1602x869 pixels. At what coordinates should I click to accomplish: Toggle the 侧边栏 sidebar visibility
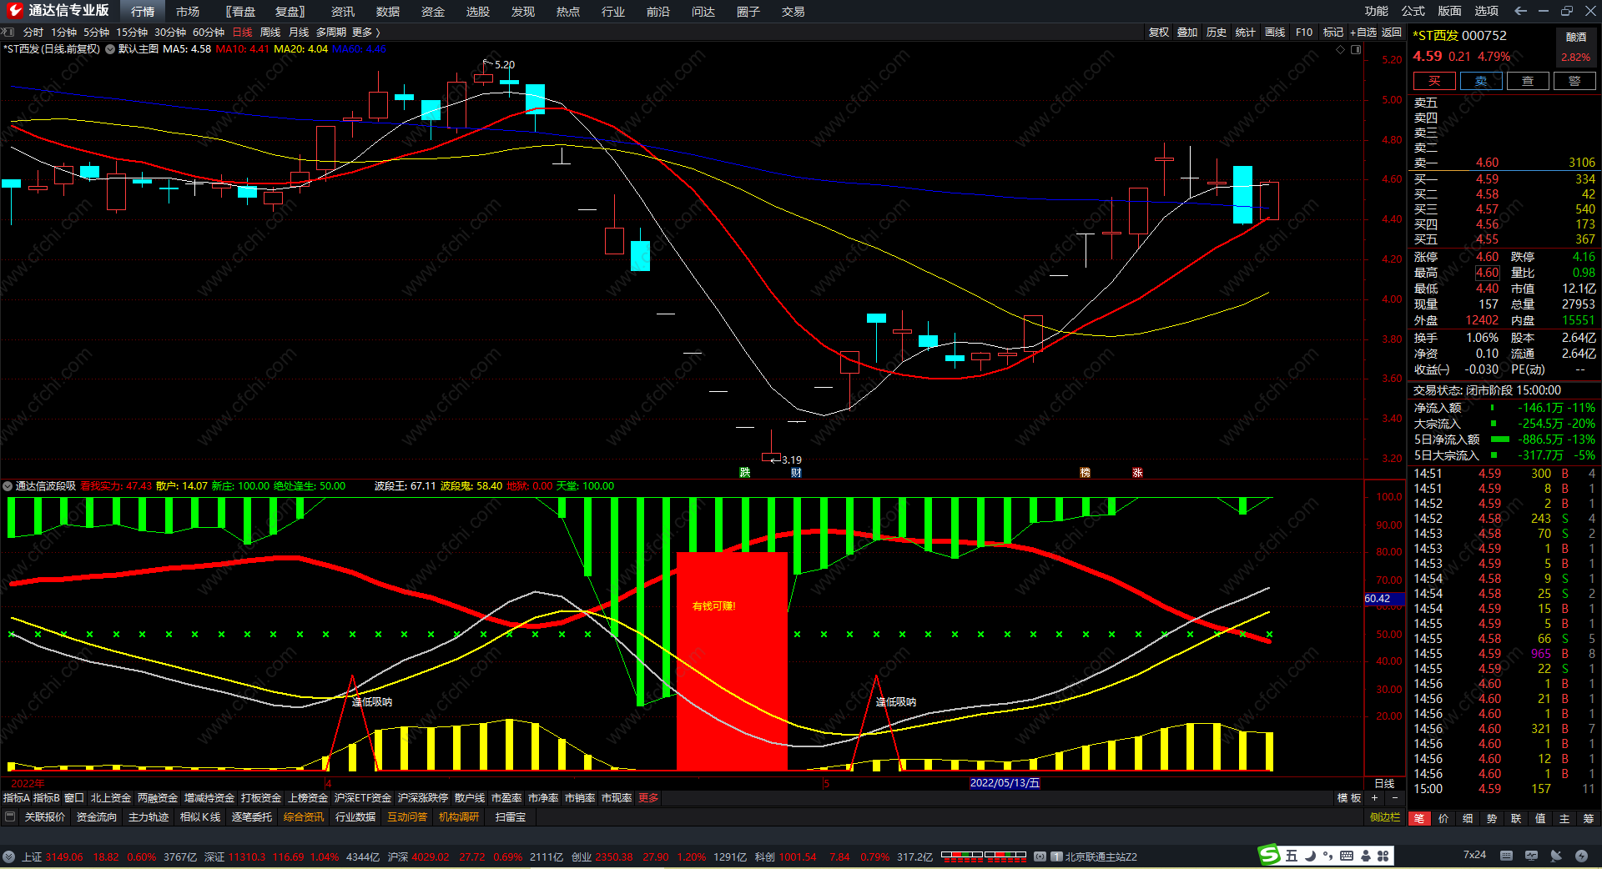click(1385, 817)
